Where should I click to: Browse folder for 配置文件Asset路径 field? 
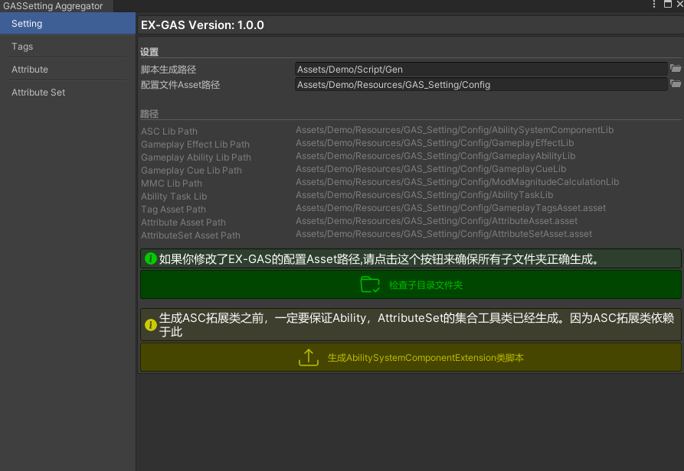coord(676,84)
